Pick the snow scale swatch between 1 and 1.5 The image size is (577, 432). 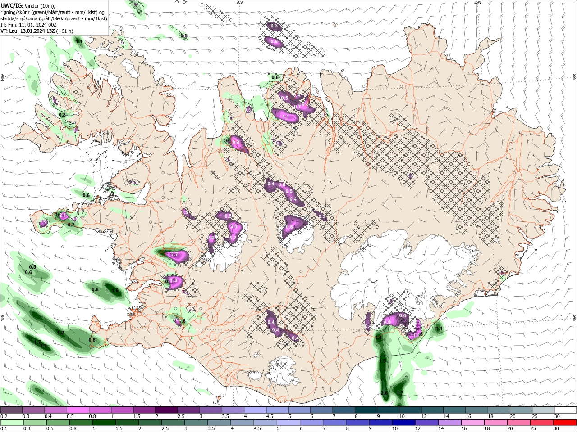click(x=122, y=410)
